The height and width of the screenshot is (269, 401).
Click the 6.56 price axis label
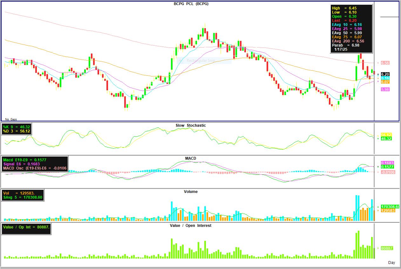pyautogui.click(x=385, y=63)
